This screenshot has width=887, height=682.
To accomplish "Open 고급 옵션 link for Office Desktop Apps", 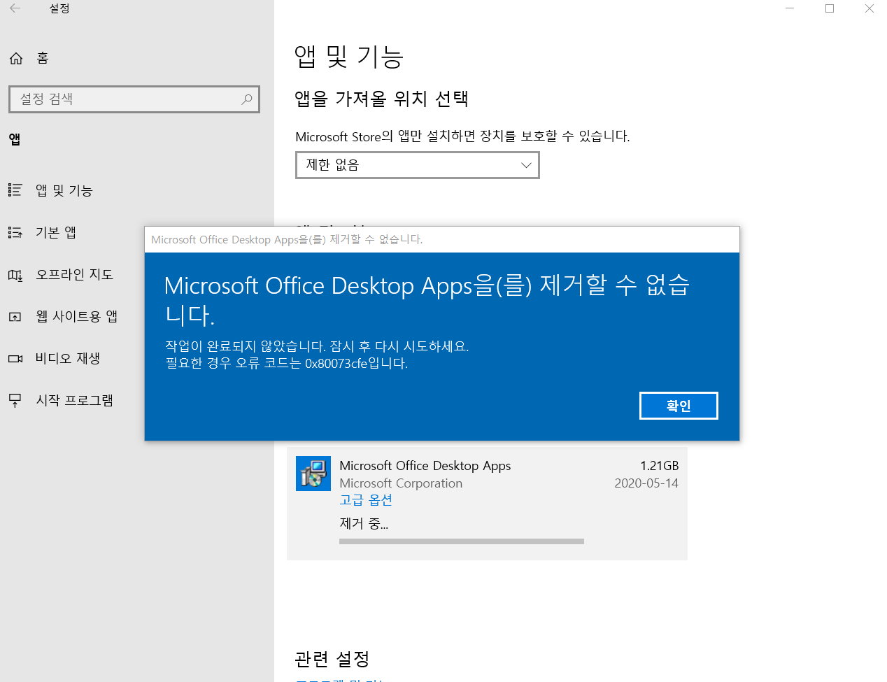I will tap(366, 500).
